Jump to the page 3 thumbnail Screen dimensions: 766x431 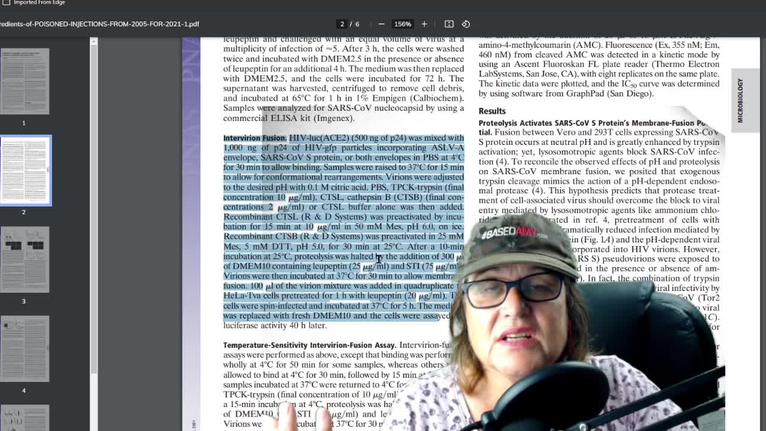click(x=25, y=259)
